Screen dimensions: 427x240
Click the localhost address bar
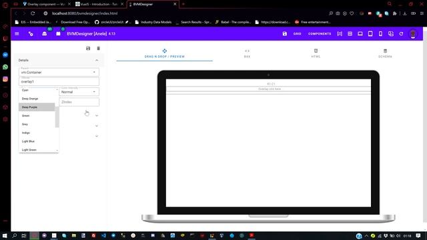click(85, 13)
